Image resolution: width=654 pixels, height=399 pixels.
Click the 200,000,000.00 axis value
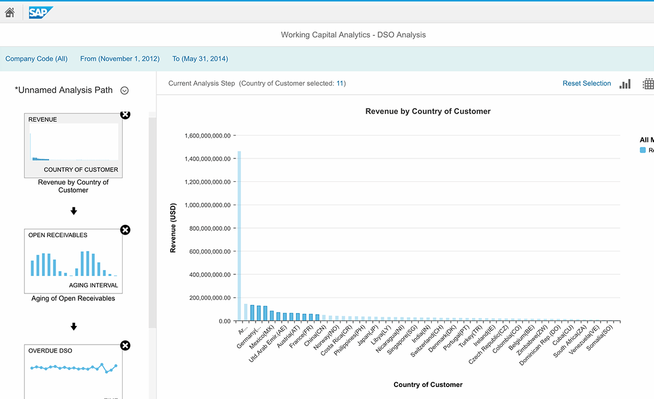coord(210,298)
